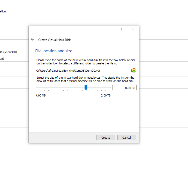Viewport: 188px width, 171px height.
Task: Click the slider track left of the handle
Action: [x=60, y=87]
